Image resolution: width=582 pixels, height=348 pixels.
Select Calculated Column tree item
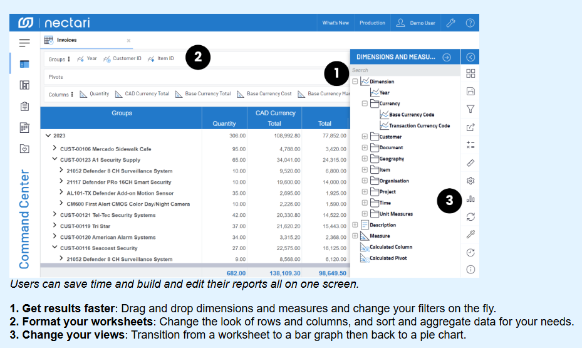tap(391, 247)
